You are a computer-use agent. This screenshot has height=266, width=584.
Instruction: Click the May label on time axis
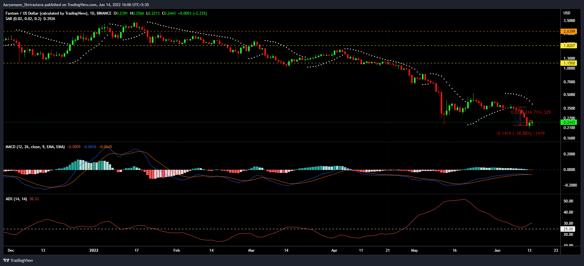[x=414, y=250]
